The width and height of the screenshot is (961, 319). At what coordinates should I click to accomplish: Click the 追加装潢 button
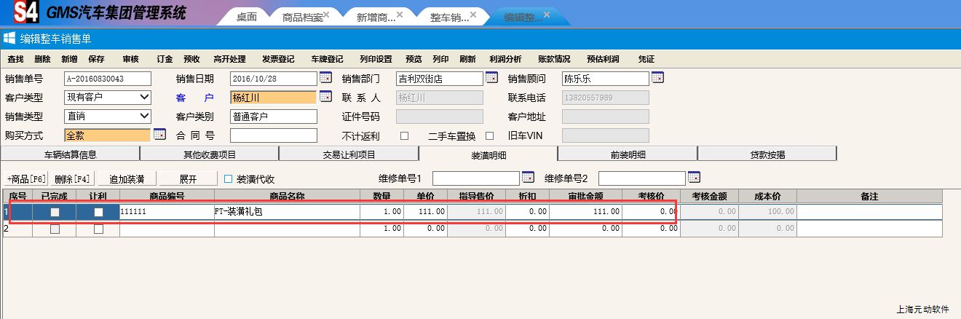[x=127, y=178]
